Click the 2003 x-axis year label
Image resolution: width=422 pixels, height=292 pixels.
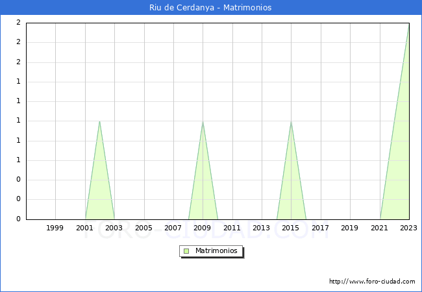click(114, 228)
